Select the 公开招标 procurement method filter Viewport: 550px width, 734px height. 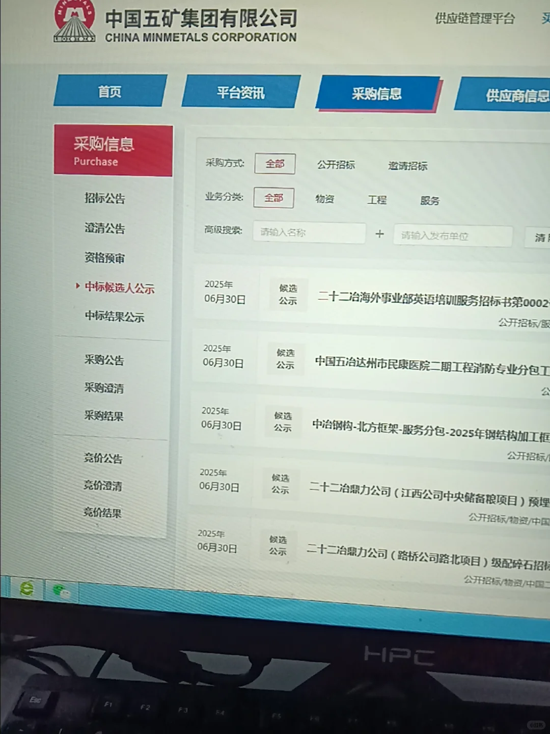[x=336, y=165]
